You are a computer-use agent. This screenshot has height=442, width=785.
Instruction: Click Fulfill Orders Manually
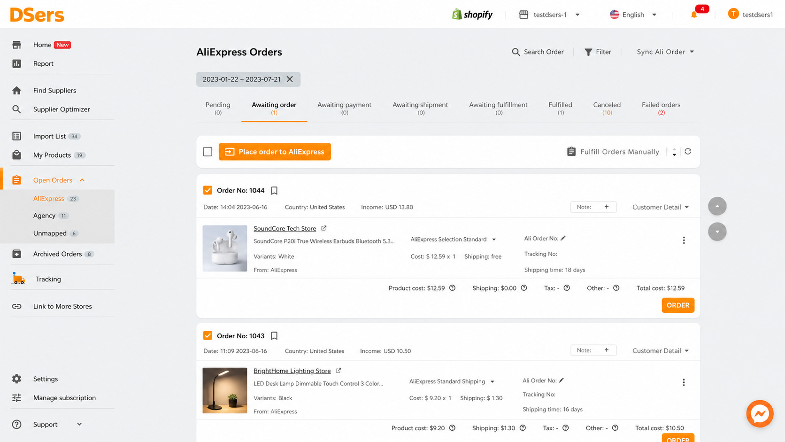tap(613, 152)
